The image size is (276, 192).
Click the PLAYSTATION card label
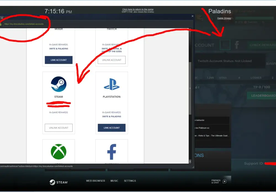pos(112,97)
